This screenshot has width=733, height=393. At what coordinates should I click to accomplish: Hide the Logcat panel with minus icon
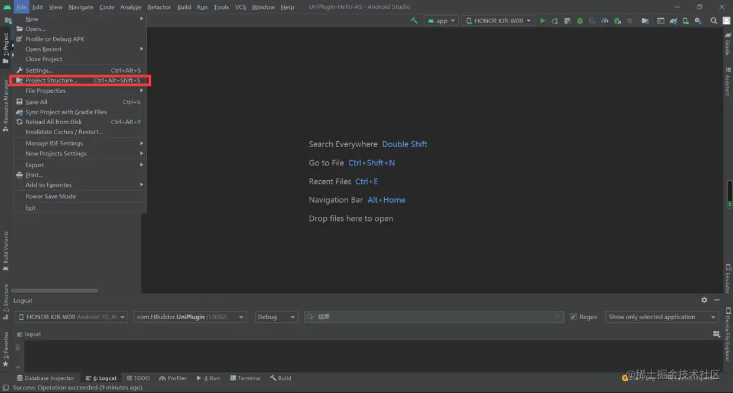tap(716, 300)
